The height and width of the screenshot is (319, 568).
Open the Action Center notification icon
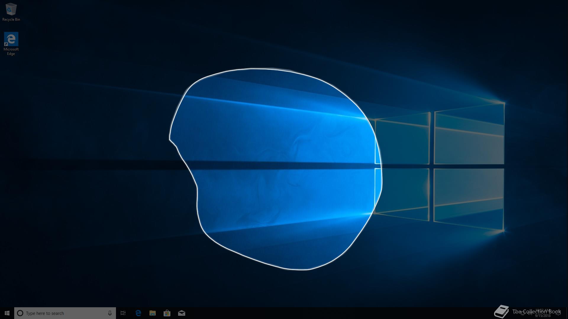558,313
